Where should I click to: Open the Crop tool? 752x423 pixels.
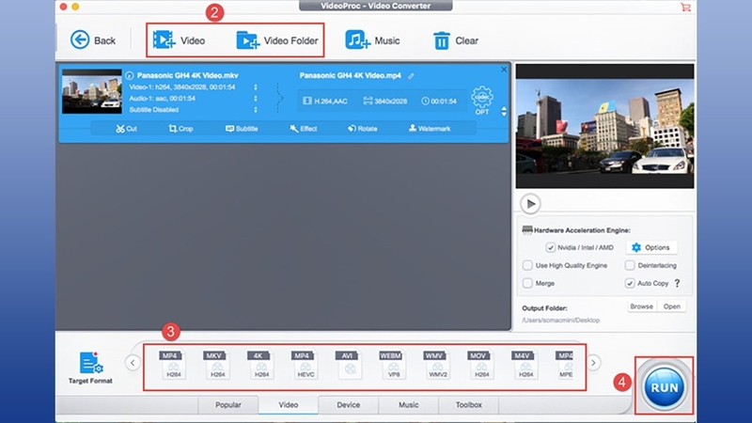click(x=180, y=129)
